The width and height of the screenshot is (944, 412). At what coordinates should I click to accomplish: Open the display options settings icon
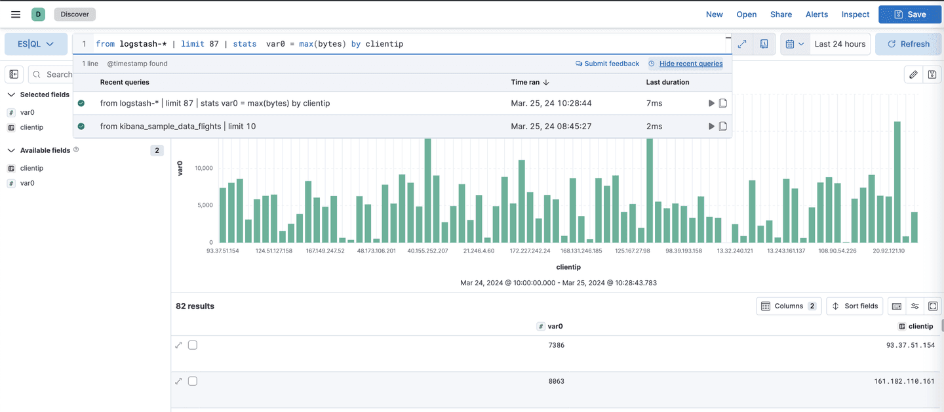[914, 306]
